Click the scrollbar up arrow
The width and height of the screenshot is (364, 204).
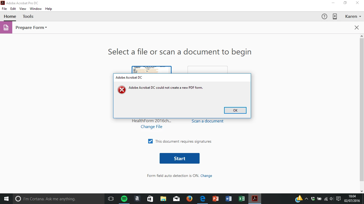362,36
